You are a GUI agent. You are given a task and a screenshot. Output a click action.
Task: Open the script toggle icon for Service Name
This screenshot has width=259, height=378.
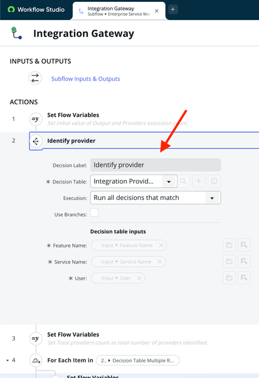tap(229, 261)
